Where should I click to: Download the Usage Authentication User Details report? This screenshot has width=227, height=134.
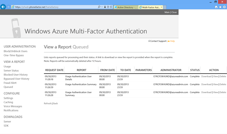point(206,77)
